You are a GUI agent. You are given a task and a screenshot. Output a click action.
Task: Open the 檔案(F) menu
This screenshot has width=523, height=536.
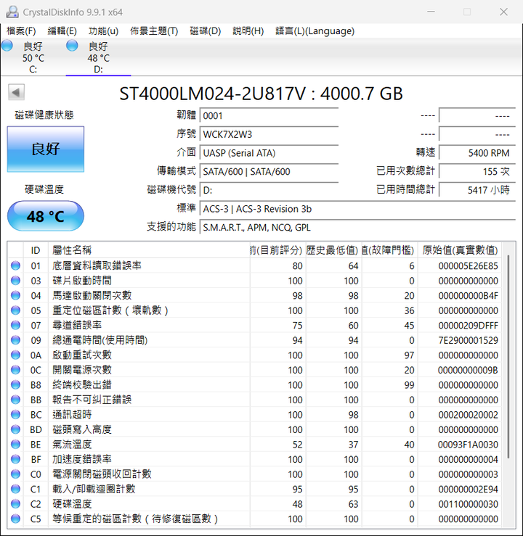21,31
